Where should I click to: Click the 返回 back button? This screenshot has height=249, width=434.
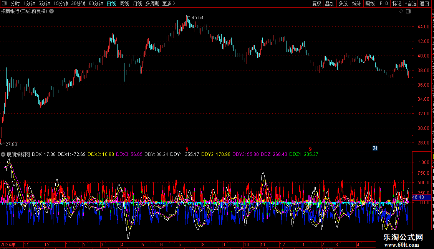coord(424,3)
